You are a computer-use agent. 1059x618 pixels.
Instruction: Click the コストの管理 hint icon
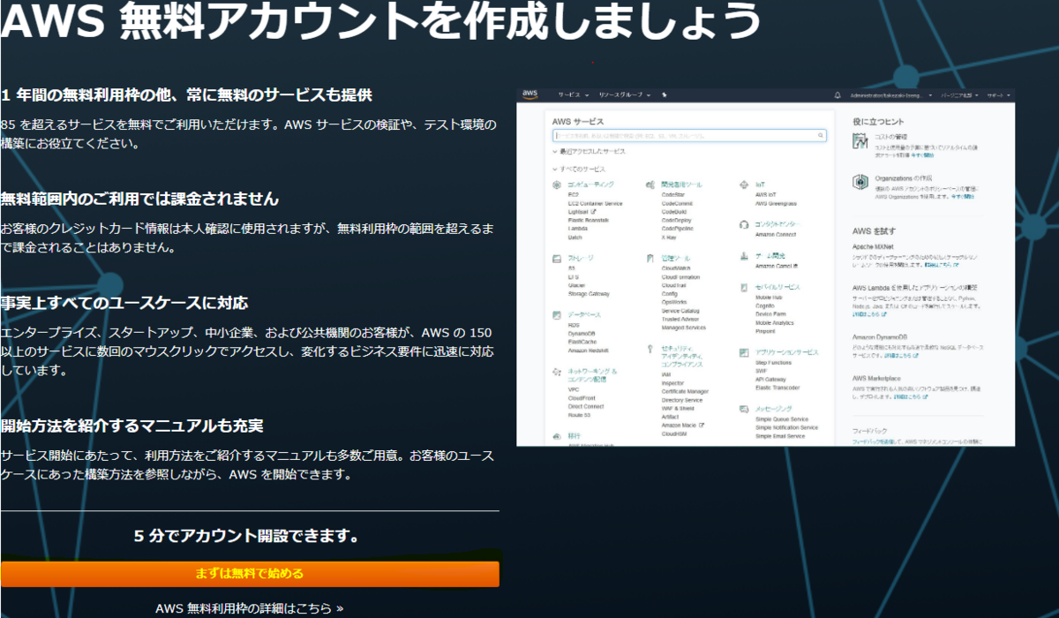point(860,141)
